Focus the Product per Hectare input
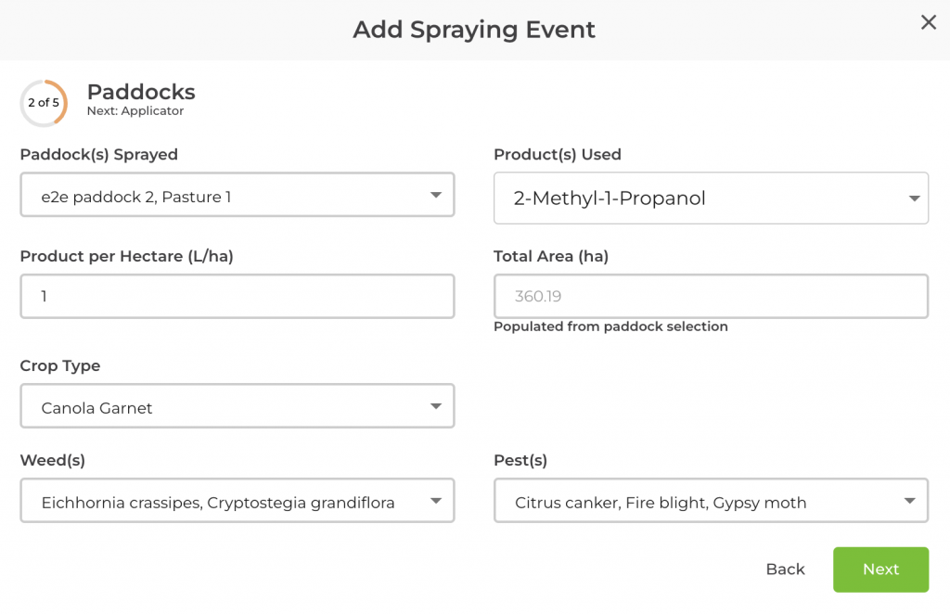 click(x=237, y=297)
